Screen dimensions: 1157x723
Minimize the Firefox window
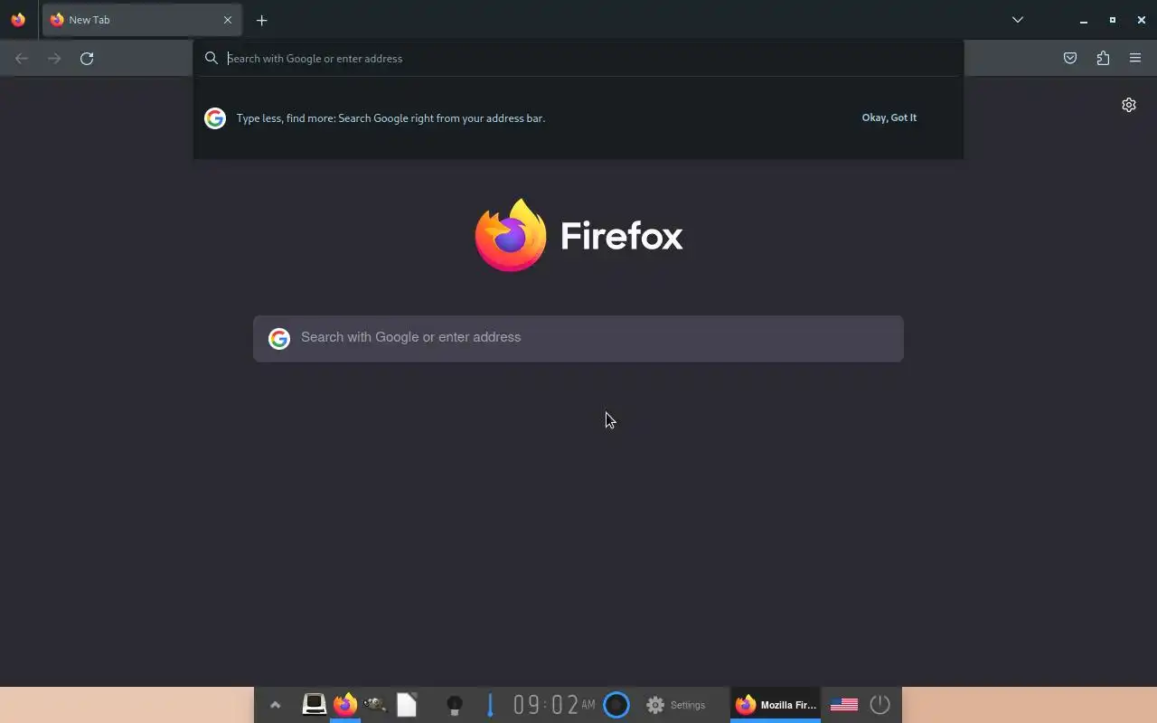click(x=1083, y=20)
